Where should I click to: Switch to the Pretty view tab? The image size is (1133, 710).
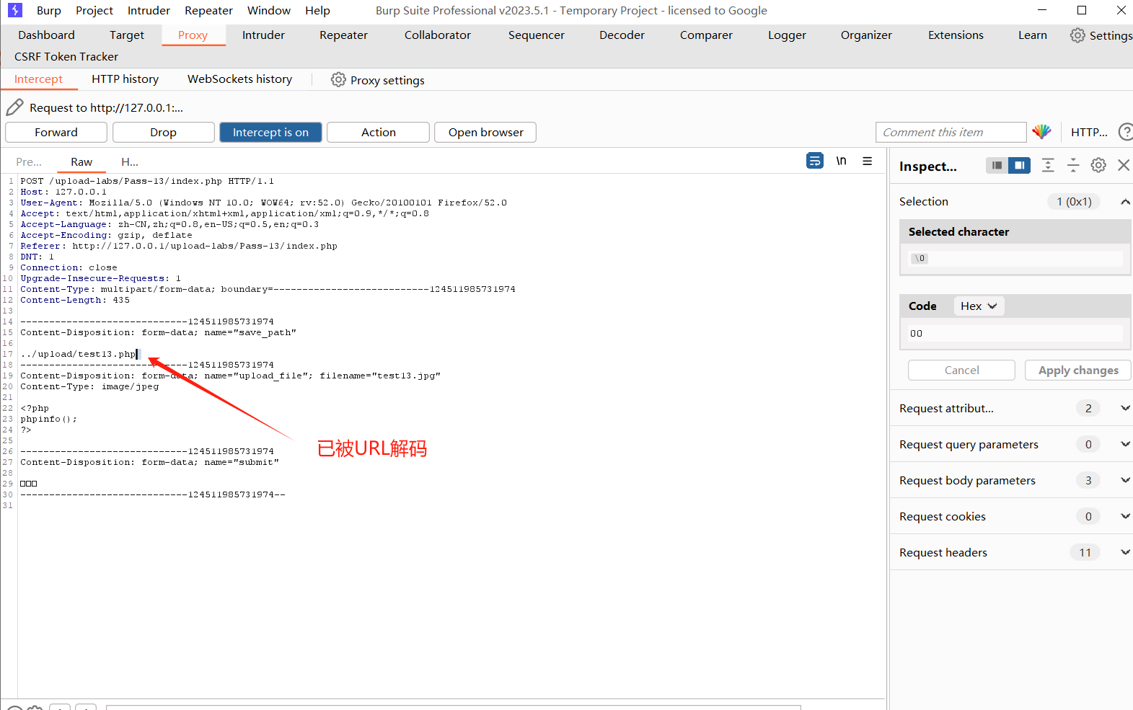click(29, 162)
